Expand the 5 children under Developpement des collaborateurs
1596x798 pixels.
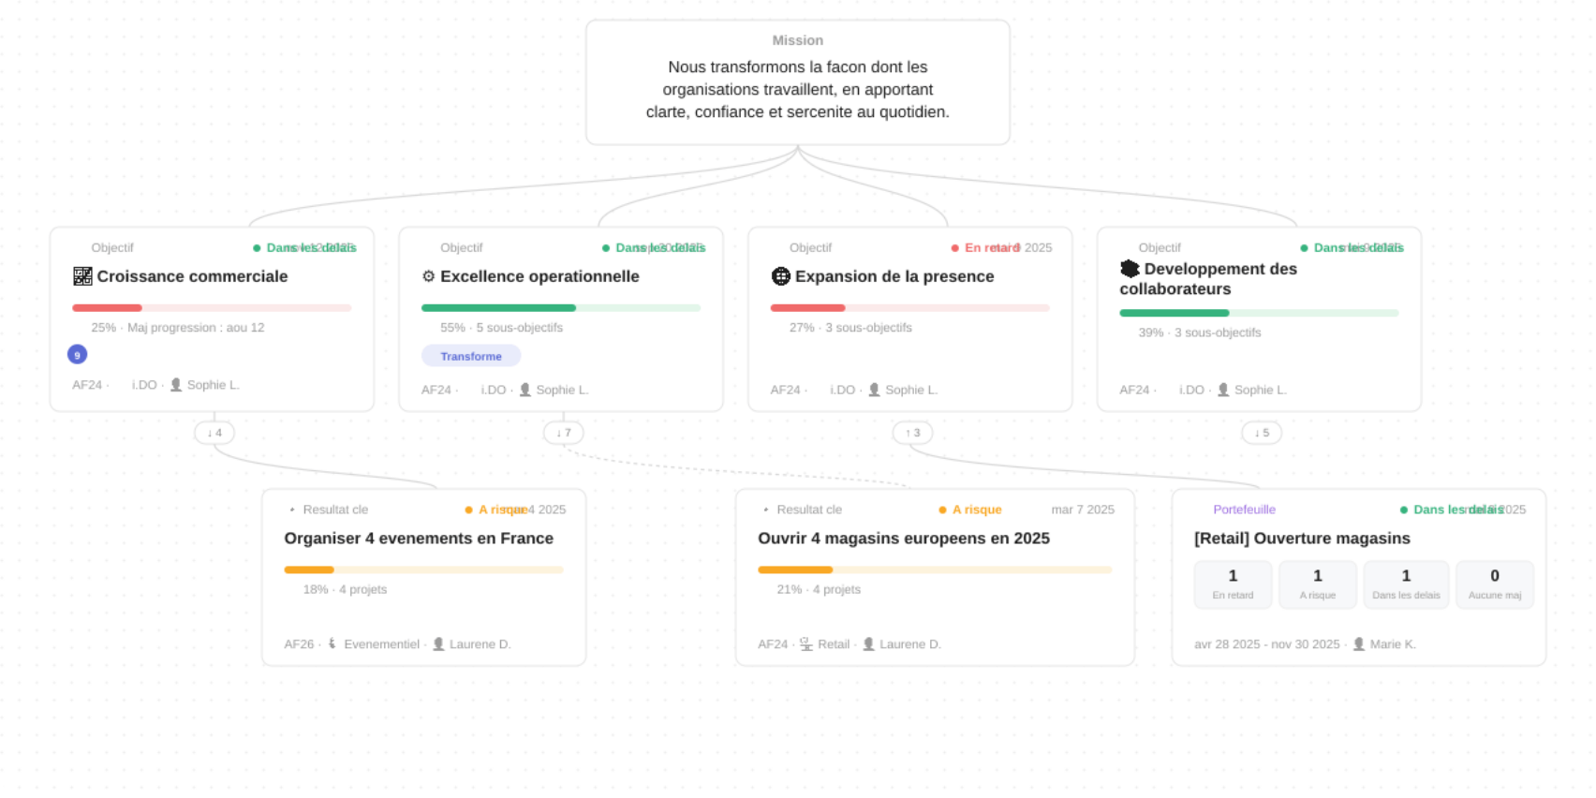pyautogui.click(x=1262, y=433)
